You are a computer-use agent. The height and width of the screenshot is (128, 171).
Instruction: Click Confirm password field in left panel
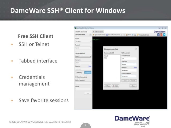pyautogui.click(x=83, y=83)
